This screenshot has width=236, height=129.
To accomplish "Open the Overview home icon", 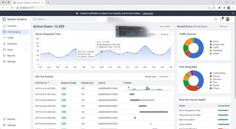I will coord(4,26).
